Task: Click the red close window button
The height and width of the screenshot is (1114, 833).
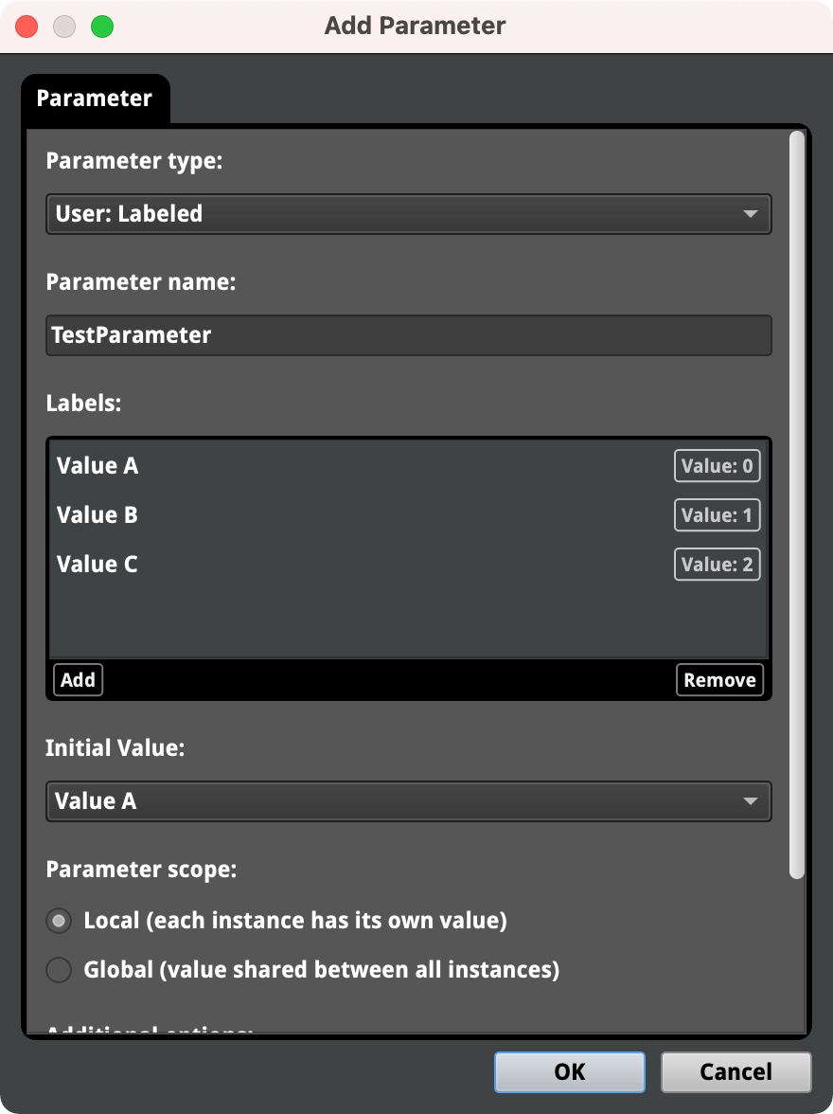Action: [x=27, y=27]
